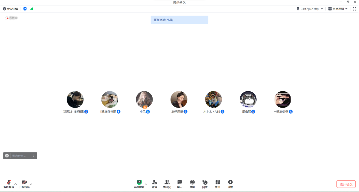359x192 pixels.
Task: Enter fullscreen mode via top-right icon
Action: pos(354,9)
